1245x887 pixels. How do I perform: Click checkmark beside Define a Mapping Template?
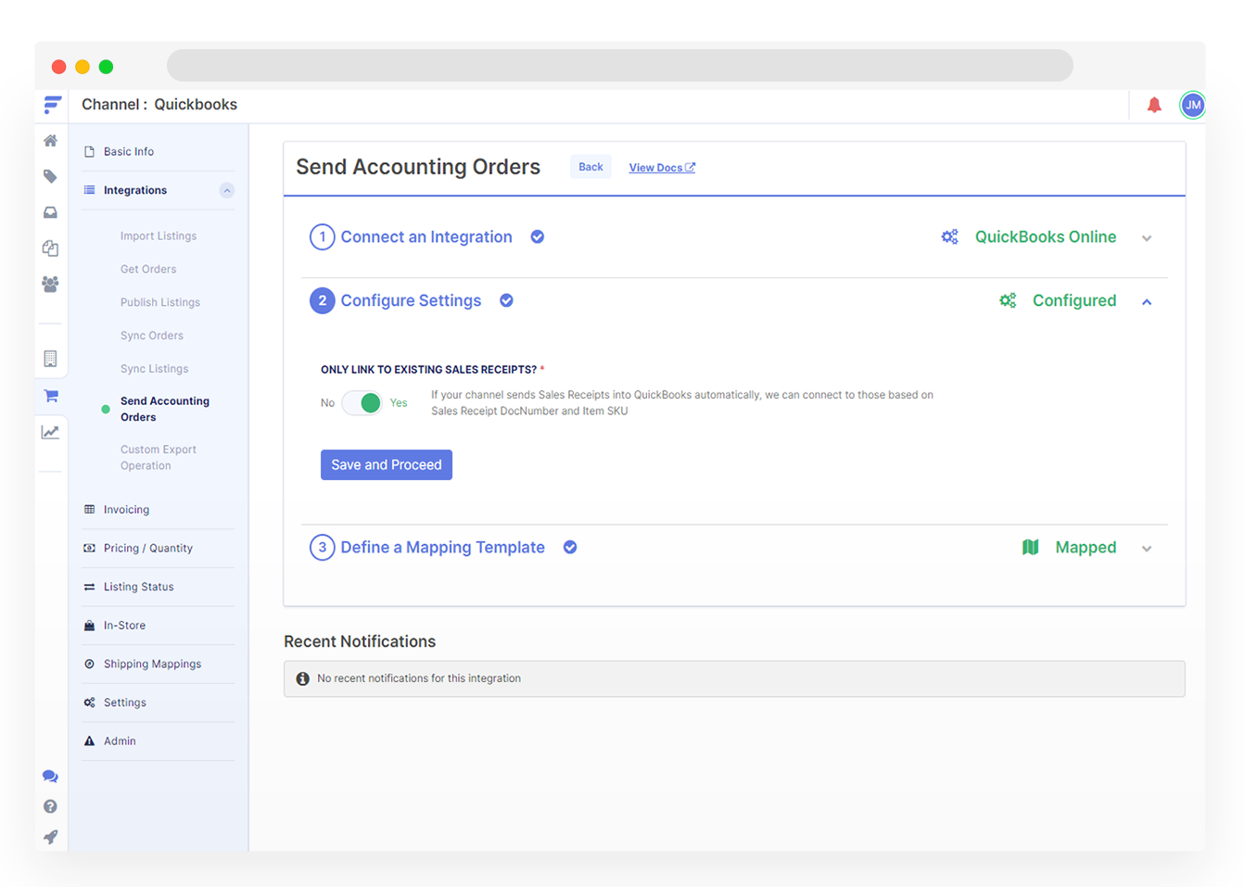pyautogui.click(x=570, y=547)
